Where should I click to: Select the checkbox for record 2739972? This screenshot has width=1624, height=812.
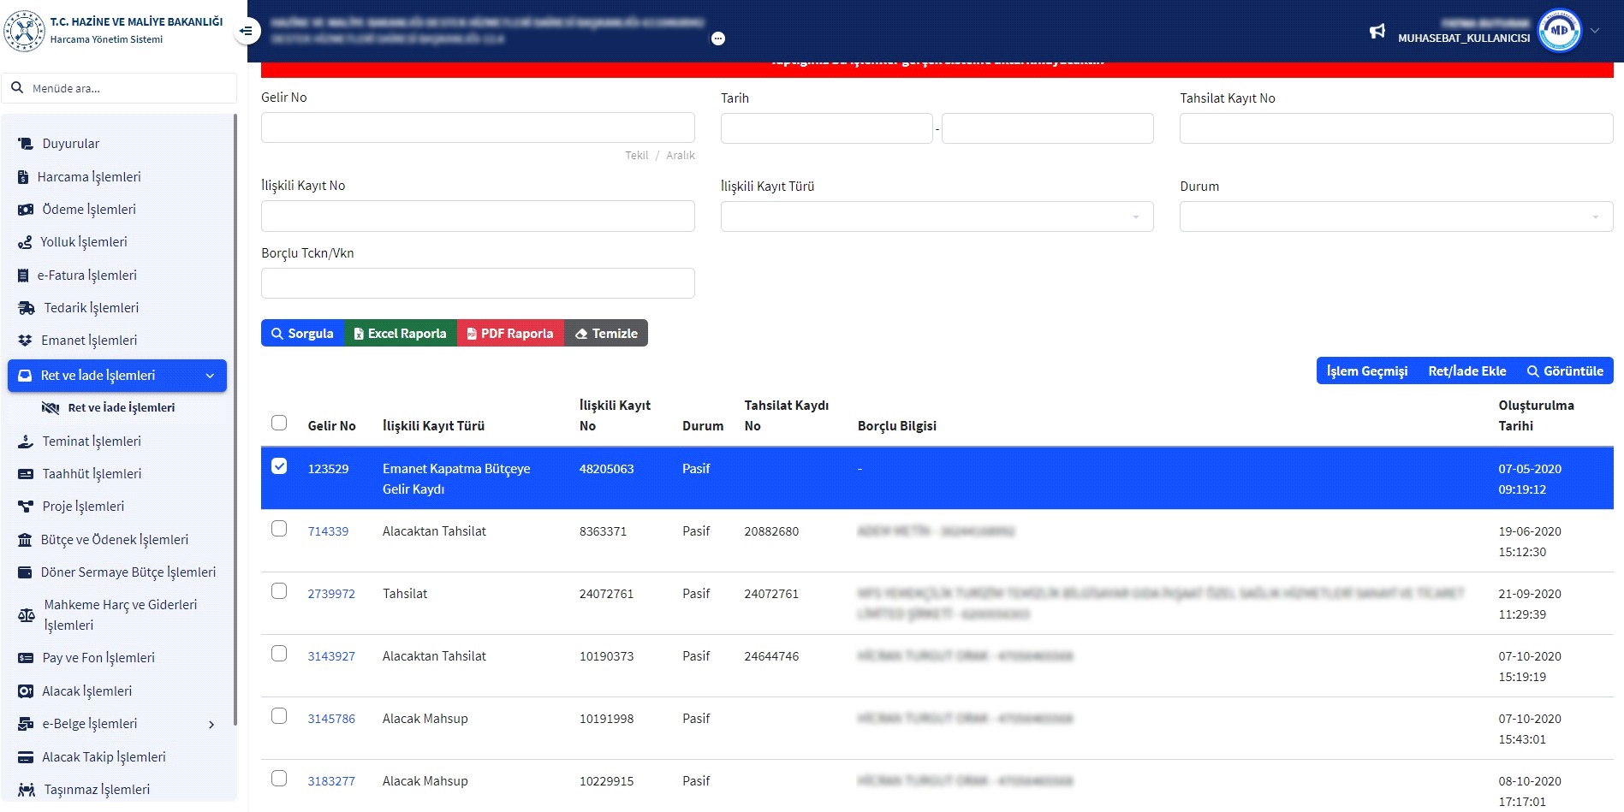click(x=279, y=591)
